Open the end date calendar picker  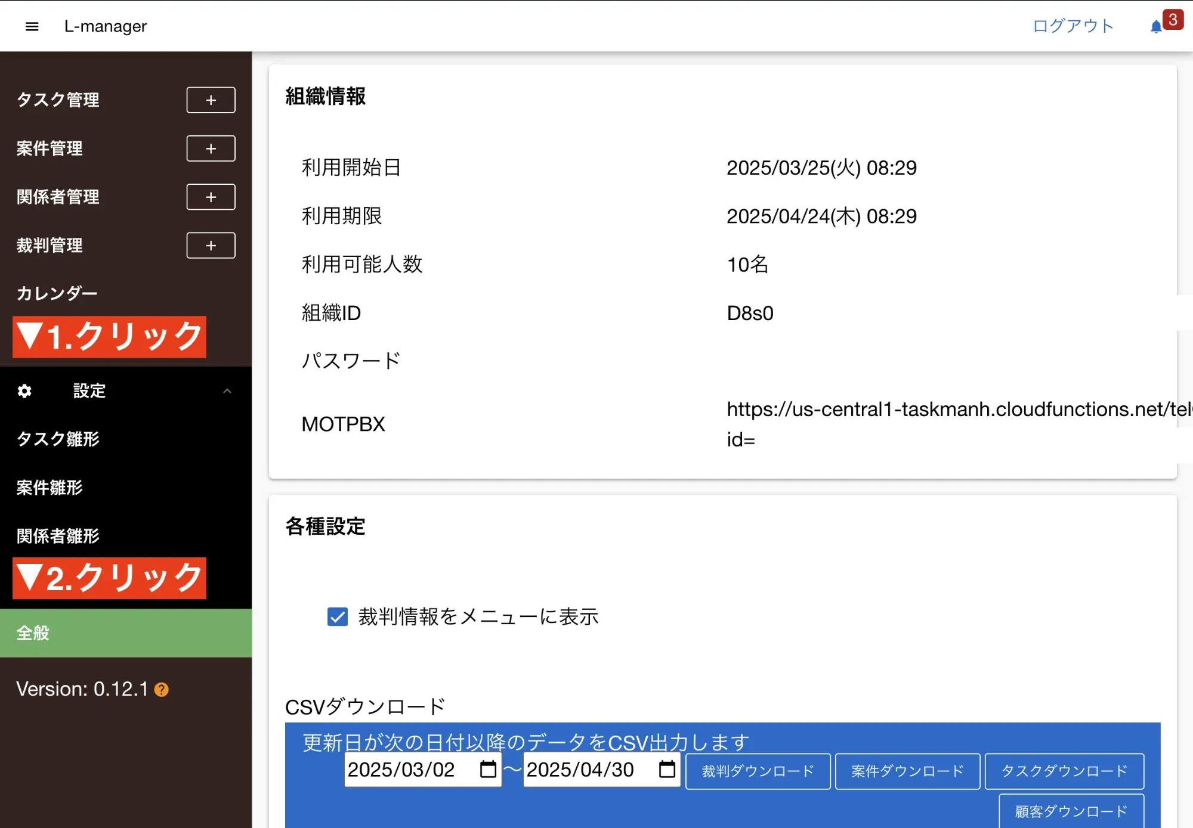pos(667,770)
